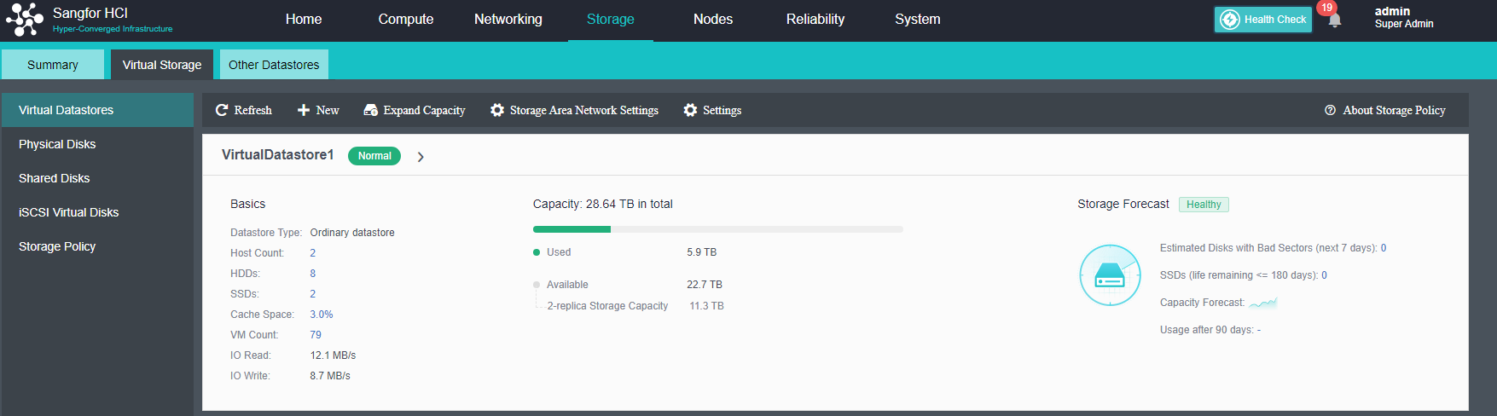The width and height of the screenshot is (1497, 416).
Task: Click the Sangfor HCI logo icon
Action: pyautogui.click(x=24, y=20)
